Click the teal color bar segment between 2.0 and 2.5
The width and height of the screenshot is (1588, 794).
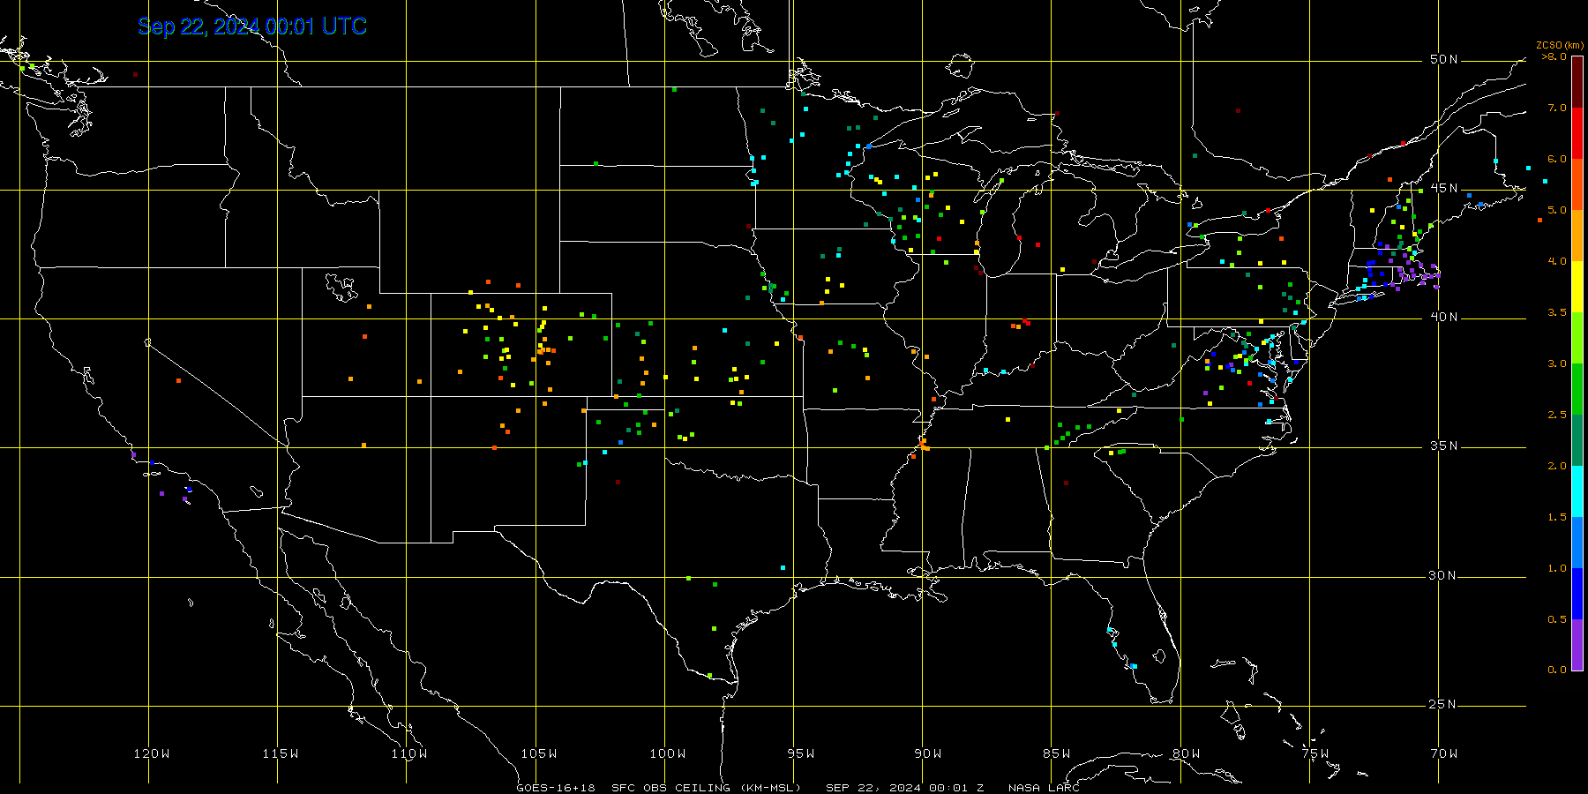(1577, 440)
